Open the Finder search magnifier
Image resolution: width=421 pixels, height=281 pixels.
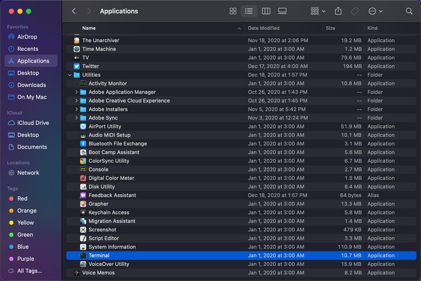point(409,11)
